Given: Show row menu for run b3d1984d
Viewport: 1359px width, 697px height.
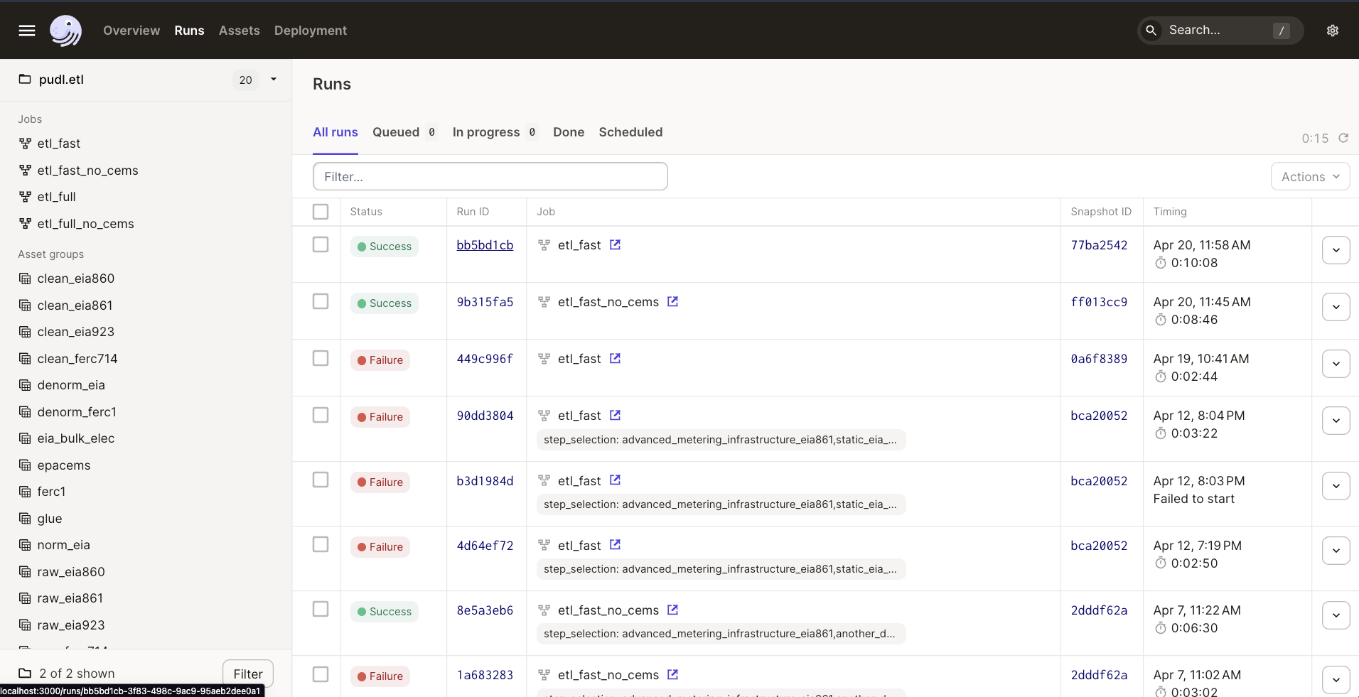Looking at the screenshot, I should tap(1336, 486).
